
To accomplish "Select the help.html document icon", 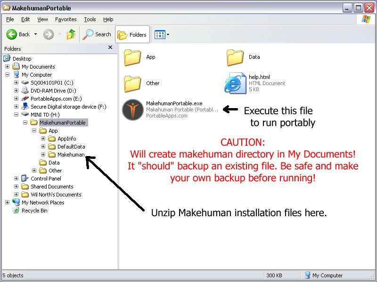I will coord(235,83).
